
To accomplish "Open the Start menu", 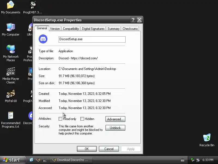I will click(x=13, y=160).
